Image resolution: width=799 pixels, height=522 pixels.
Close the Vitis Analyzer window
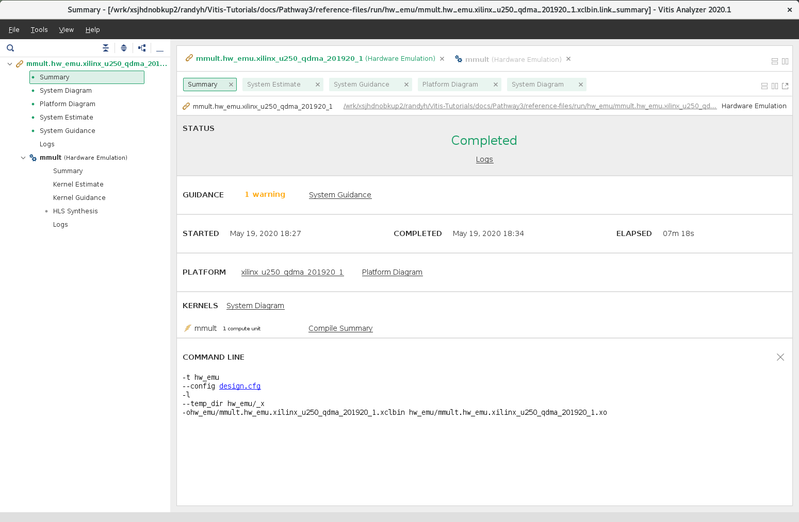[790, 10]
